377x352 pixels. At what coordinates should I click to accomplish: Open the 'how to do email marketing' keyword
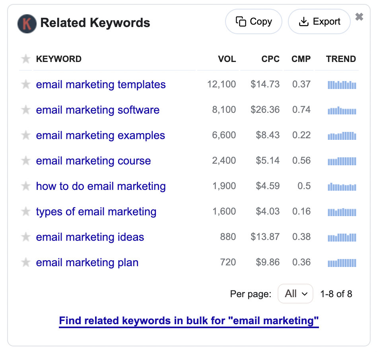pyautogui.click(x=101, y=186)
